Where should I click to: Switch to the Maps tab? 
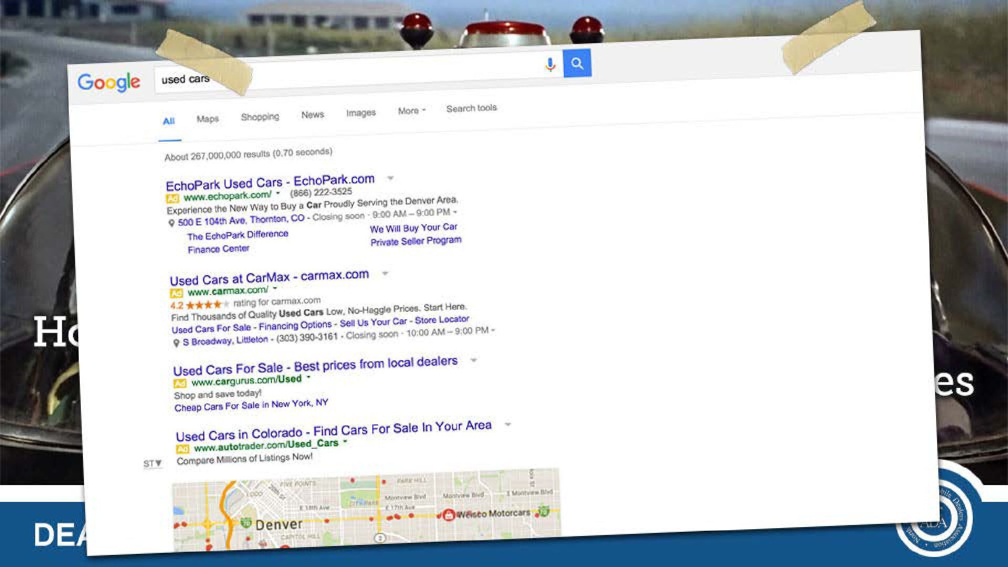click(x=208, y=119)
